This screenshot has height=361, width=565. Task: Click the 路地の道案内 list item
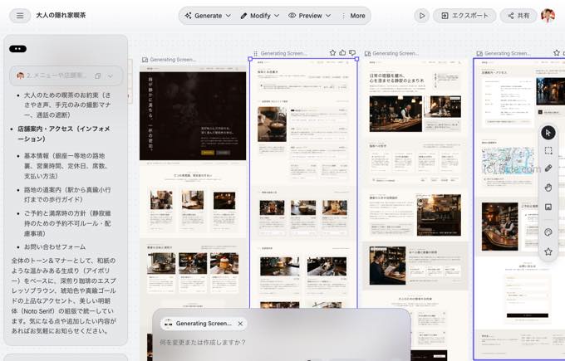pos(67,194)
